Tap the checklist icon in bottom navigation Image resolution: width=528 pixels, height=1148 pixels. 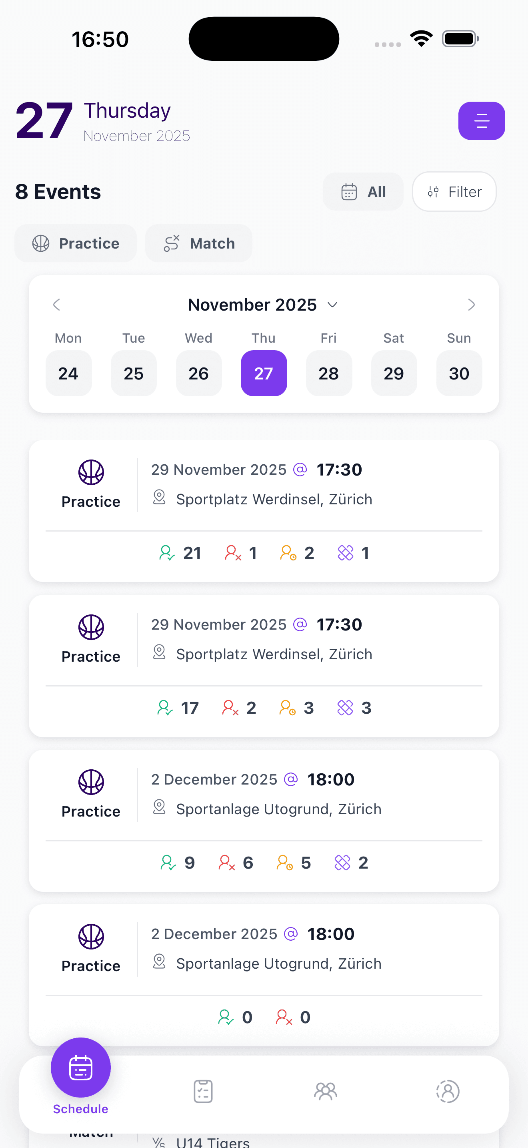coord(203,1091)
